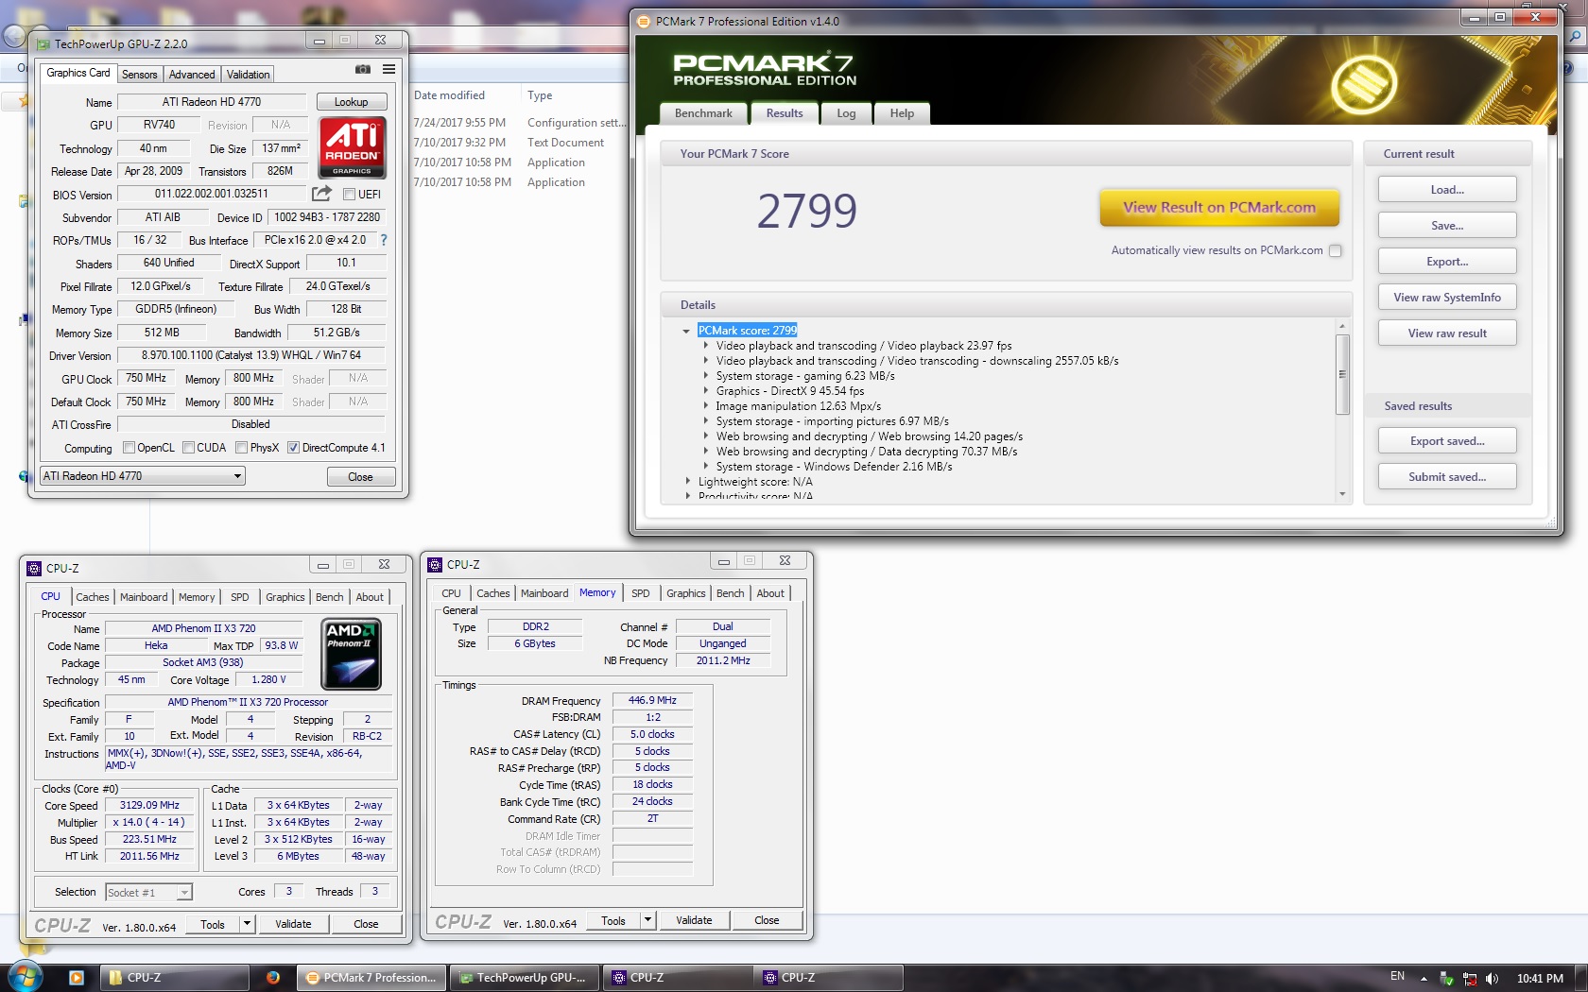Click the BIOS export share icon
Image resolution: width=1588 pixels, height=992 pixels.
click(x=321, y=194)
